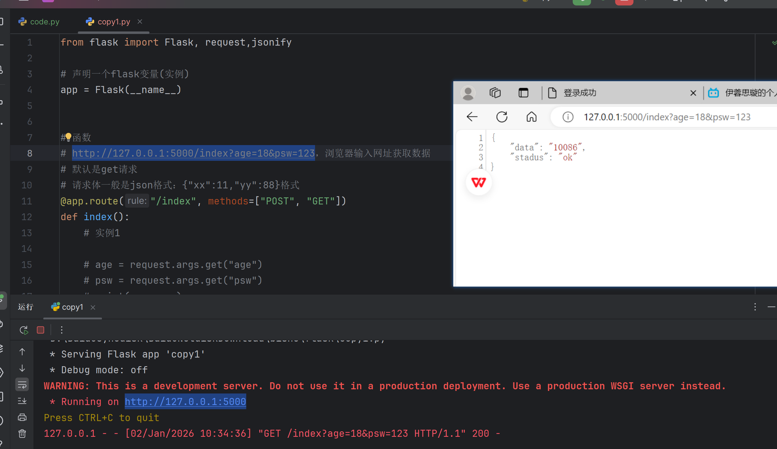The width and height of the screenshot is (777, 449).
Task: Open the run toolbar's more options menu
Action: [x=62, y=330]
